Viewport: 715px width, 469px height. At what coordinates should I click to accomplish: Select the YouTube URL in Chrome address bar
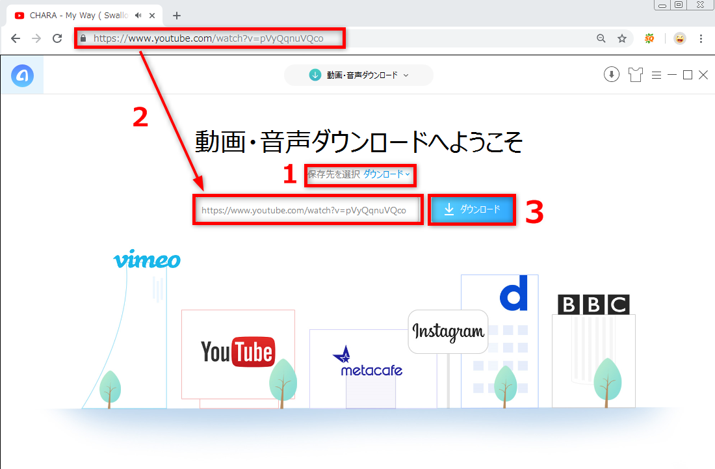tap(209, 38)
